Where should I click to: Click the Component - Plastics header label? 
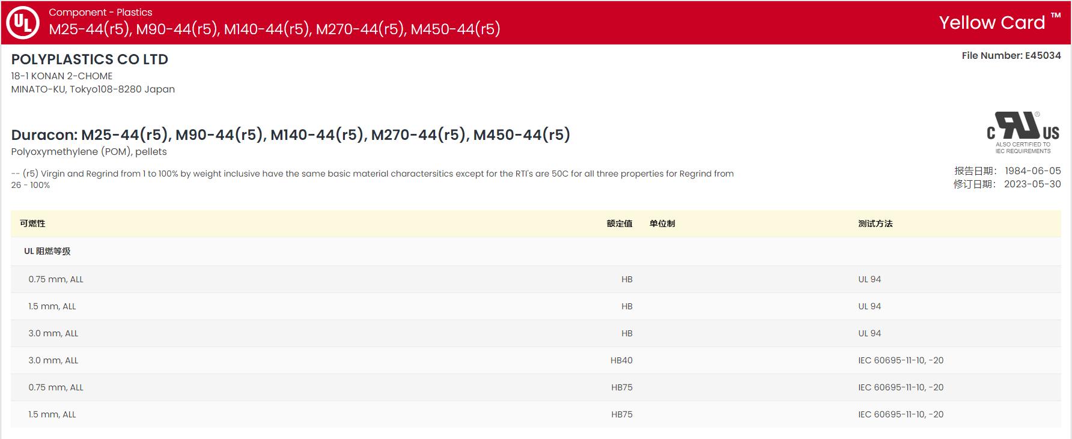(100, 12)
